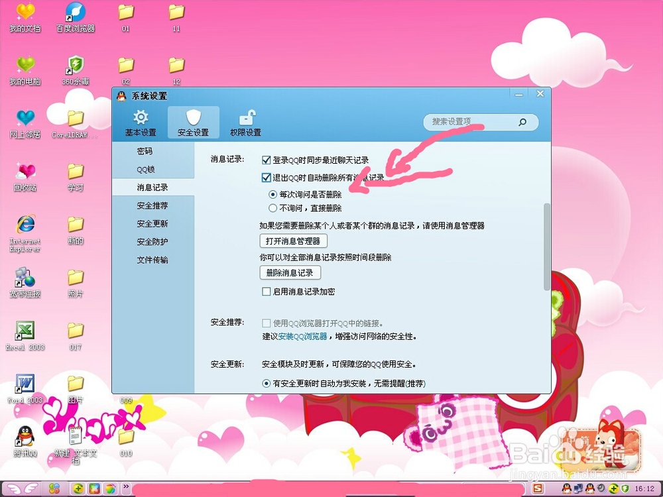This screenshot has height=497, width=663.
Task: Open the 安装QQ浏览器 link
Action: (302, 337)
